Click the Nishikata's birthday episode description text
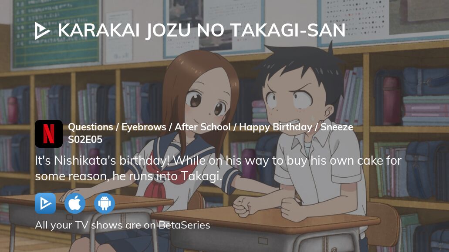The height and width of the screenshot is (252, 449). click(218, 168)
